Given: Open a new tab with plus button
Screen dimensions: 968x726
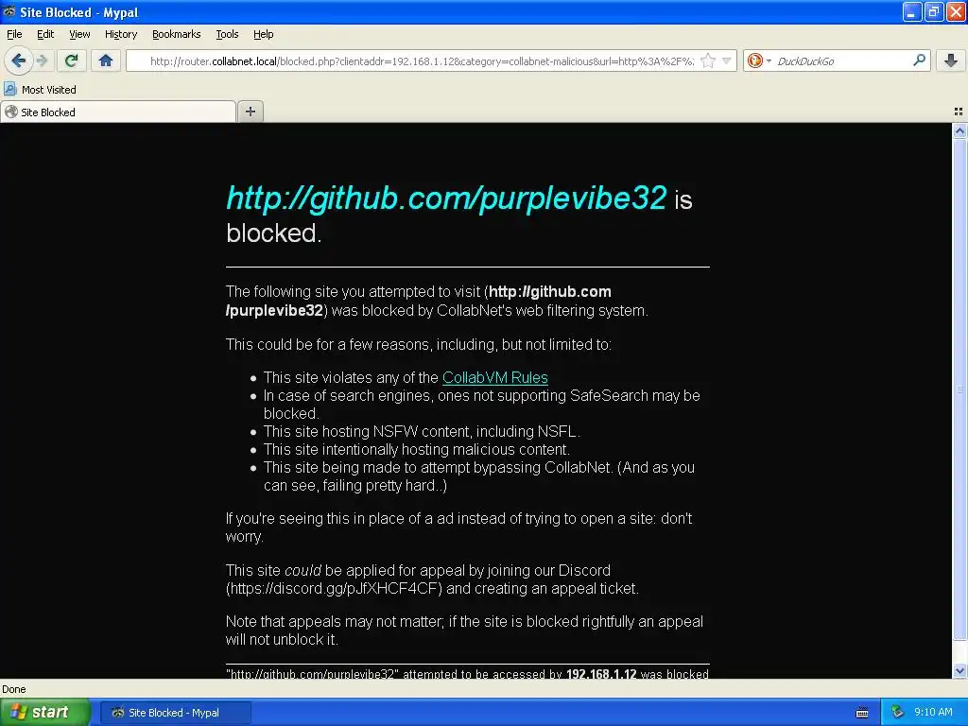Looking at the screenshot, I should (x=250, y=112).
